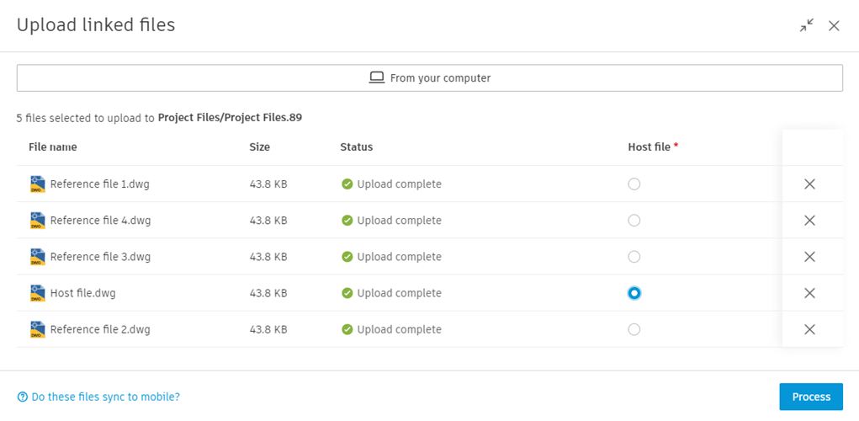Screen dimensions: 859x421
Task: Open Do these files sync to mobile link
Action: pos(105,397)
